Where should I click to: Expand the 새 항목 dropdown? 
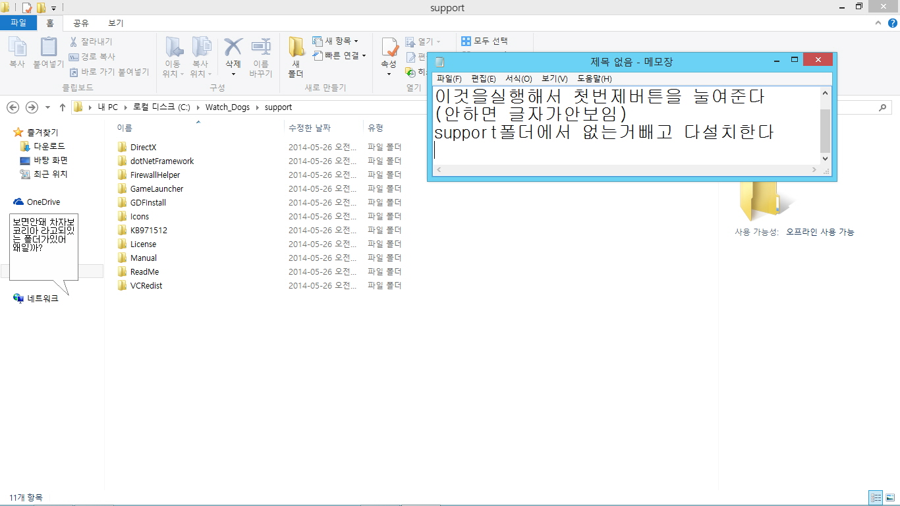click(336, 41)
